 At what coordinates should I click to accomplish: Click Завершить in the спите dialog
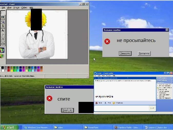tap(68, 110)
